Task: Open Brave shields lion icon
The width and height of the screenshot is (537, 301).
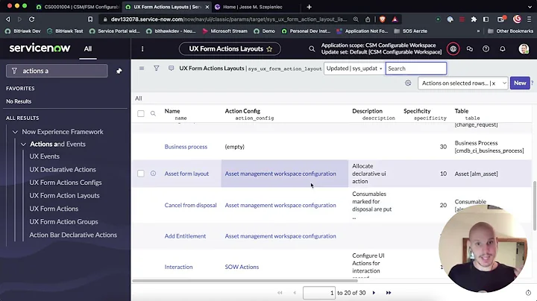Action: (x=383, y=19)
